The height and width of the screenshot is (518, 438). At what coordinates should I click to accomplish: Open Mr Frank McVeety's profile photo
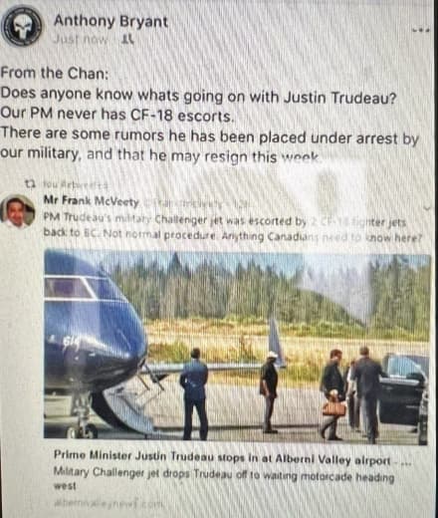click(x=17, y=212)
